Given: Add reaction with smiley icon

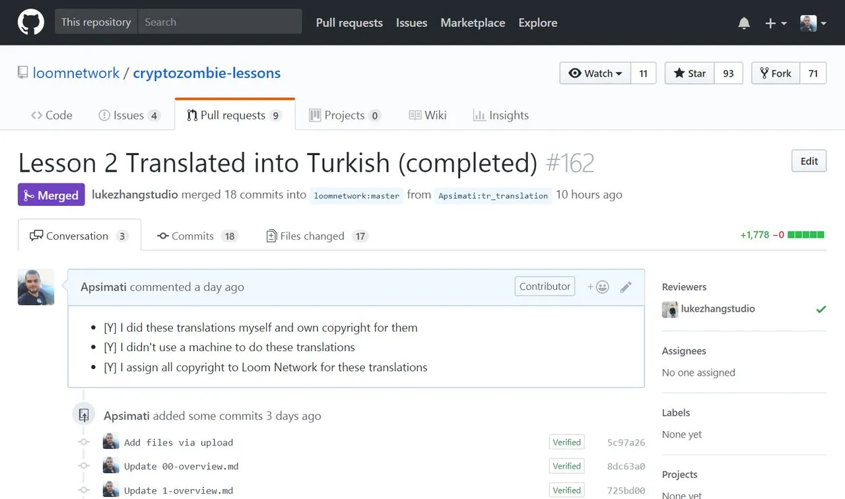Looking at the screenshot, I should pos(598,286).
